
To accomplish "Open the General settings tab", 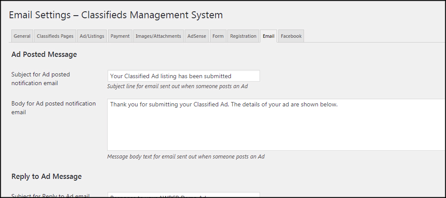I will (x=22, y=36).
